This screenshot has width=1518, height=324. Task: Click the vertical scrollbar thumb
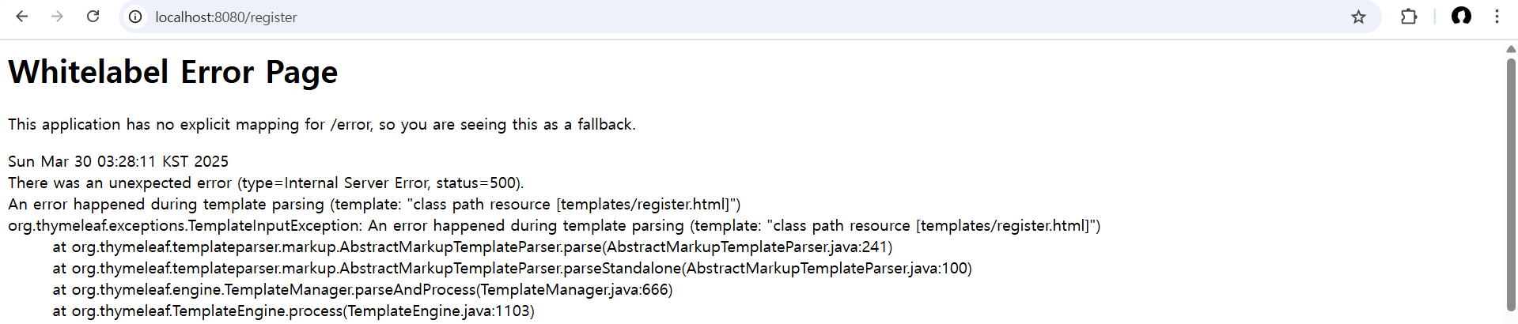pos(1511,182)
